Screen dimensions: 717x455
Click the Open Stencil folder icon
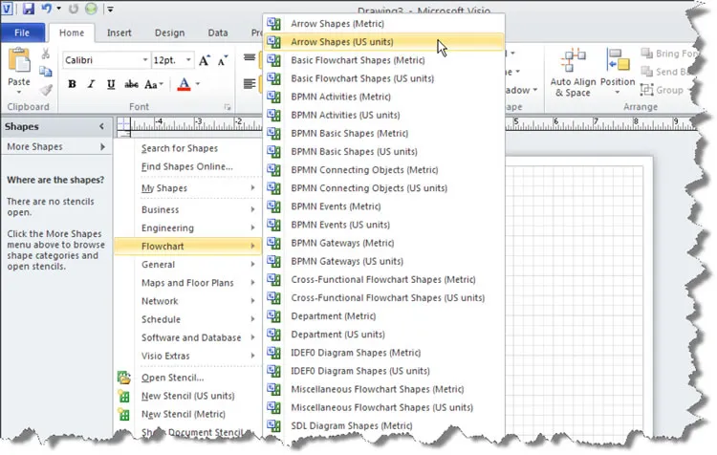pos(124,378)
